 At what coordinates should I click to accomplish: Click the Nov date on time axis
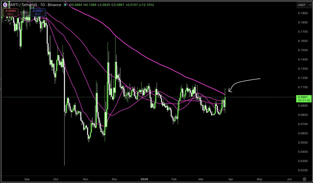(86, 179)
